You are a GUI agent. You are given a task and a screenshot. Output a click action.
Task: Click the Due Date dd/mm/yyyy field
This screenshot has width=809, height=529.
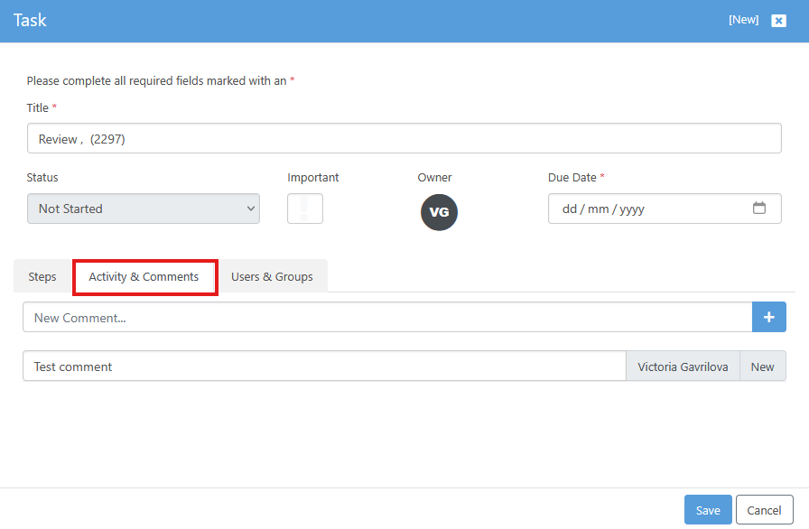coord(665,209)
